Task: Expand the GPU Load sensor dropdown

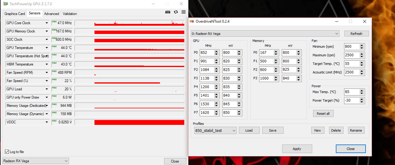Action: pyautogui.click(x=47, y=89)
